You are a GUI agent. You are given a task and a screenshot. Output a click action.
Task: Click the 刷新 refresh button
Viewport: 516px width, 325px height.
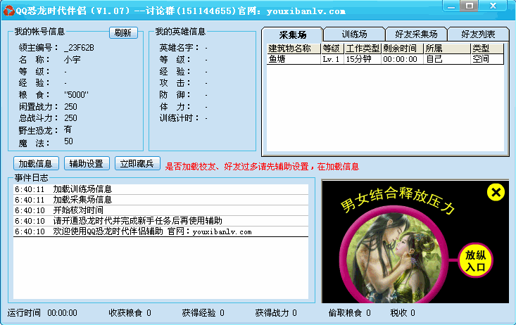(x=123, y=32)
